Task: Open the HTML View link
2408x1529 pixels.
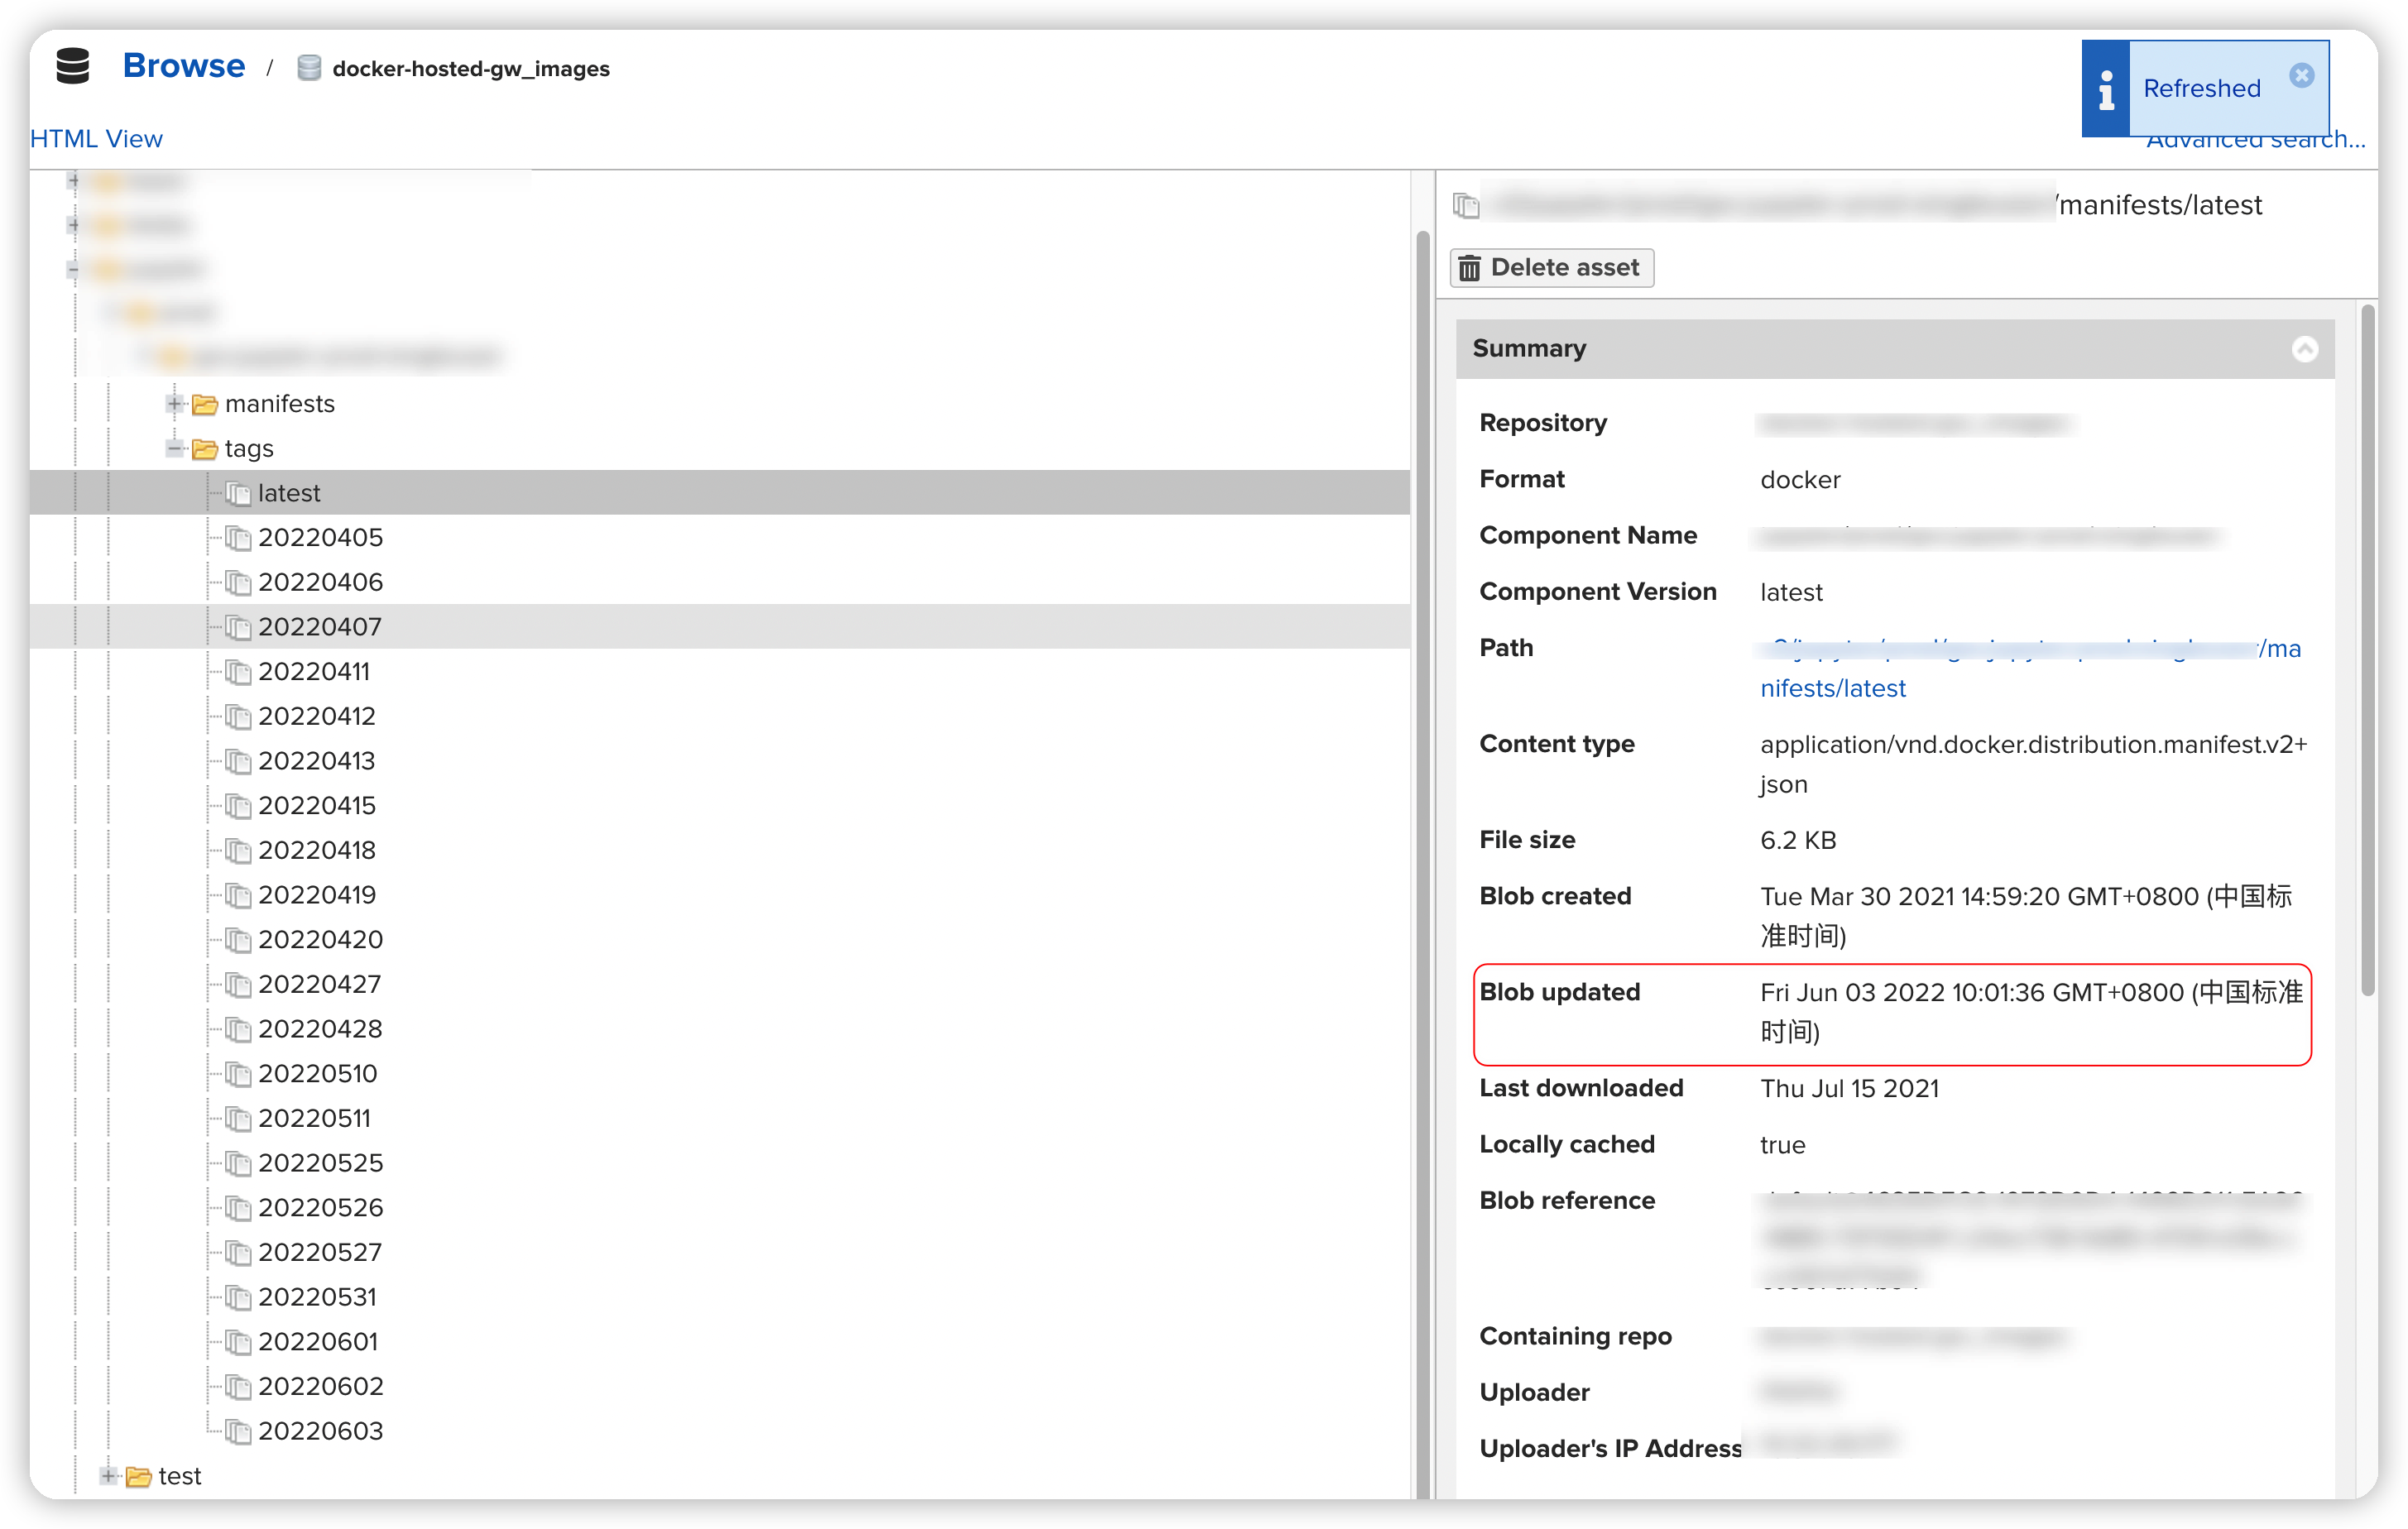Action: (96, 139)
